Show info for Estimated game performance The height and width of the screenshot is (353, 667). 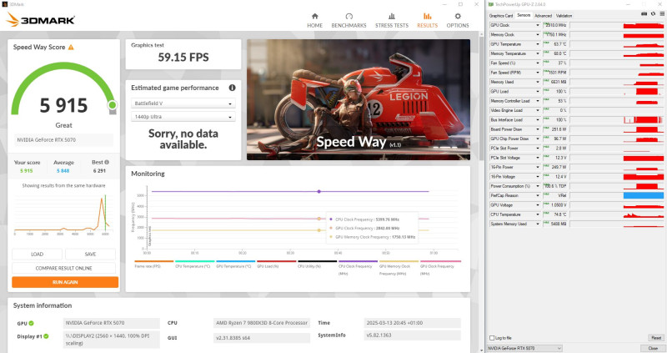click(x=232, y=88)
